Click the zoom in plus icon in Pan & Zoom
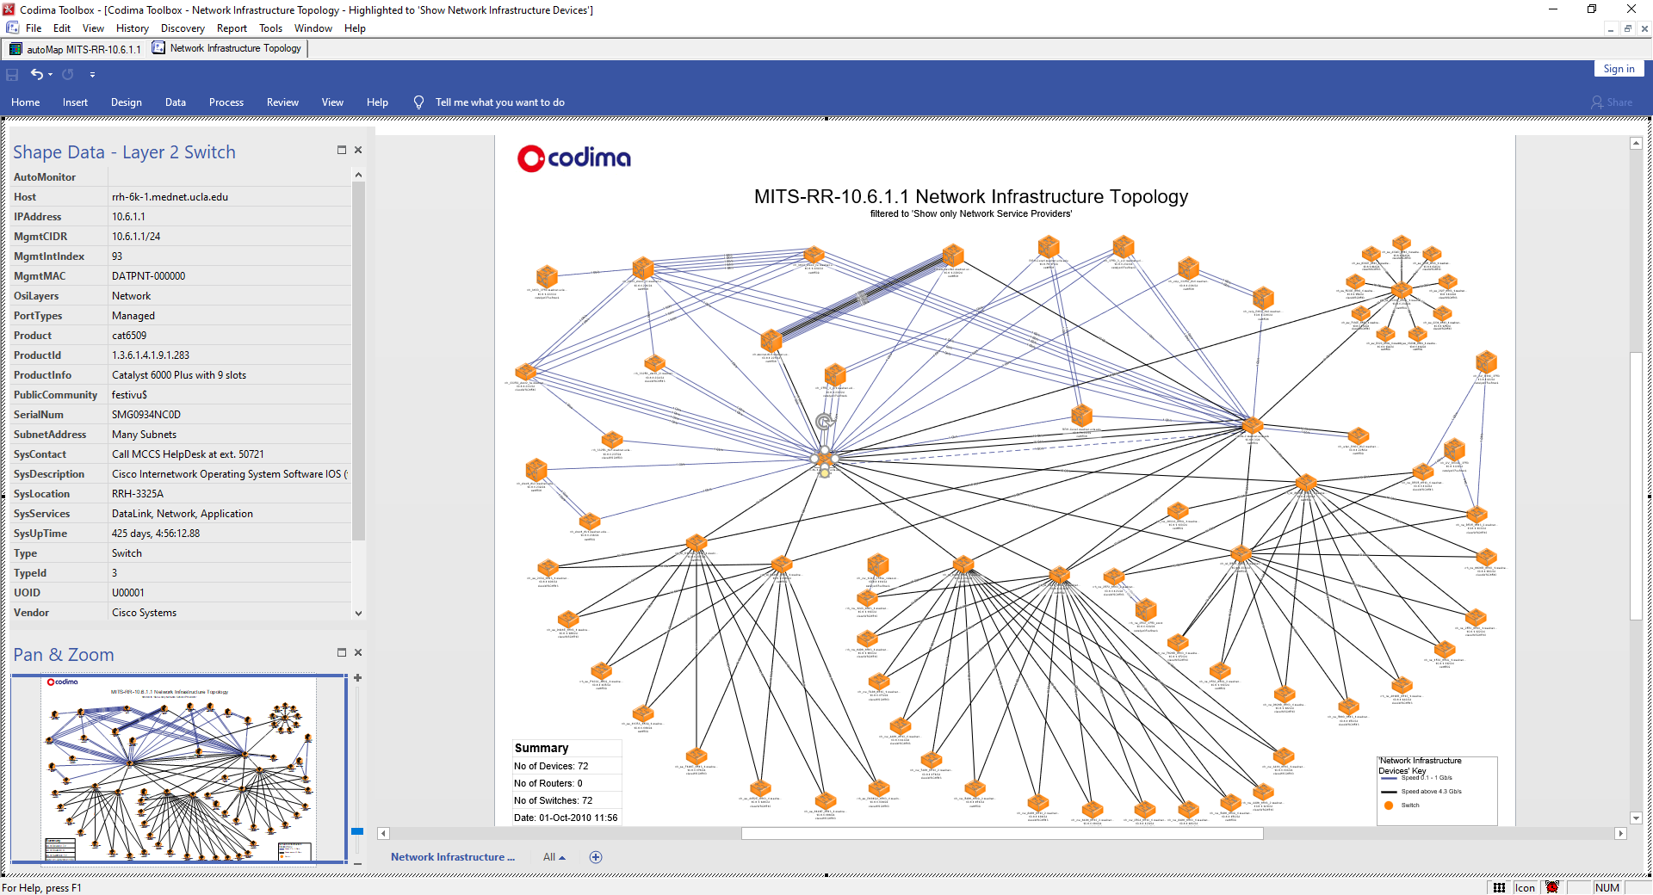Screen dimensions: 1653x895 (x=357, y=678)
